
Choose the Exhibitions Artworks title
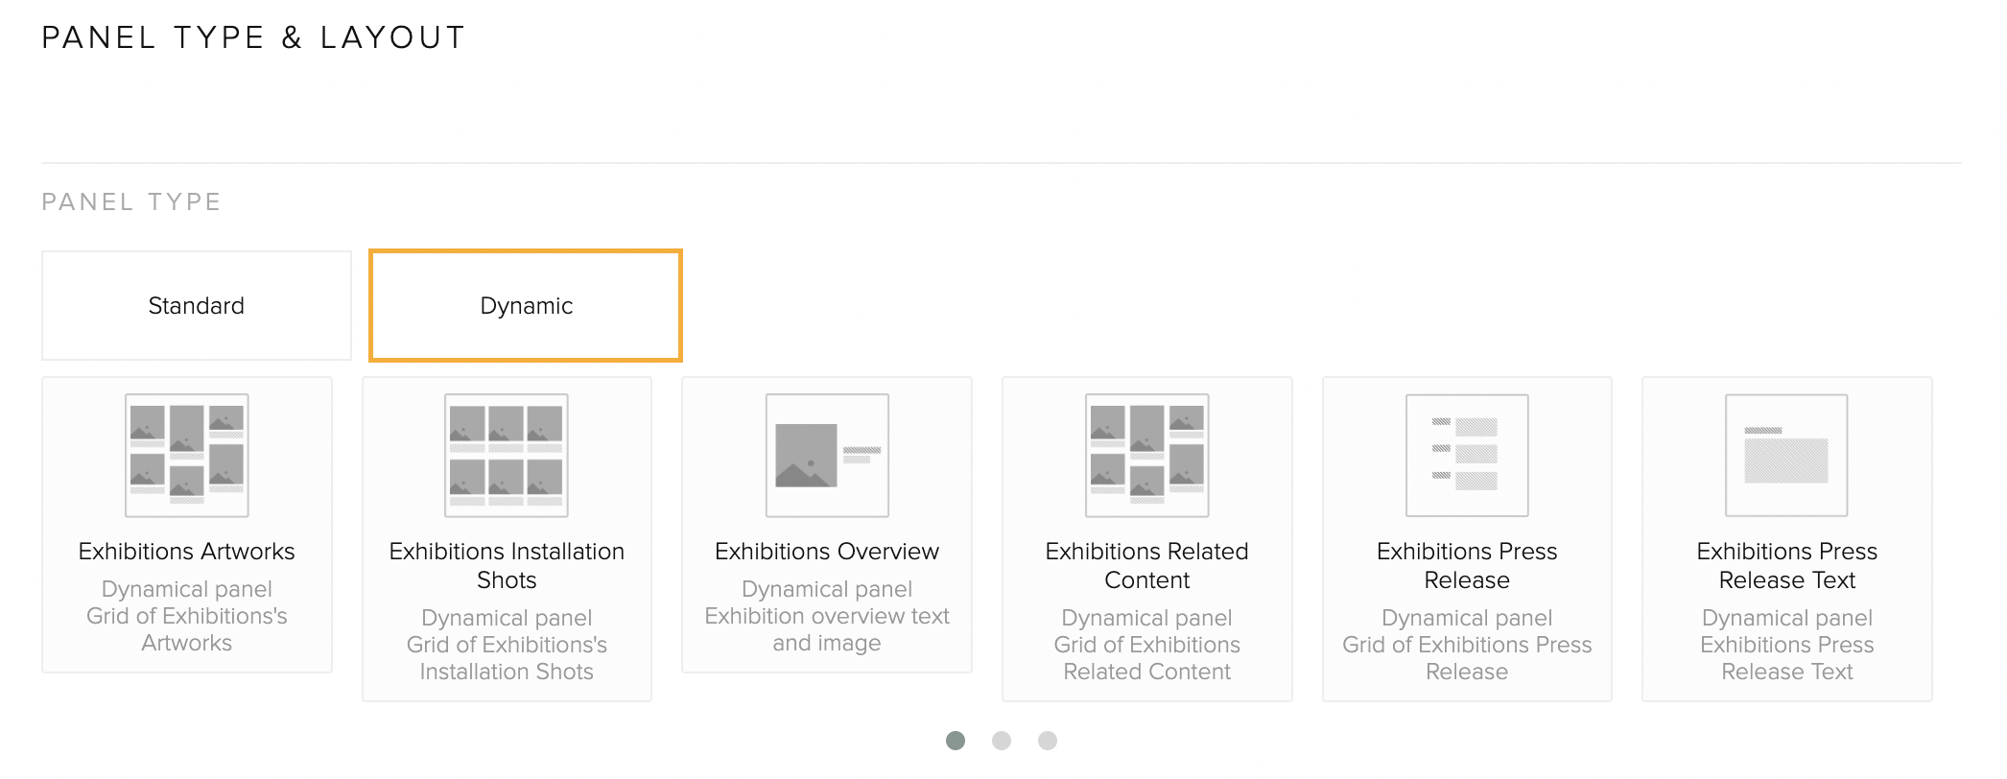(x=187, y=552)
